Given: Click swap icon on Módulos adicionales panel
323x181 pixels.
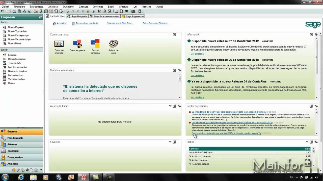Looking at the screenshot, I should click(x=179, y=70).
